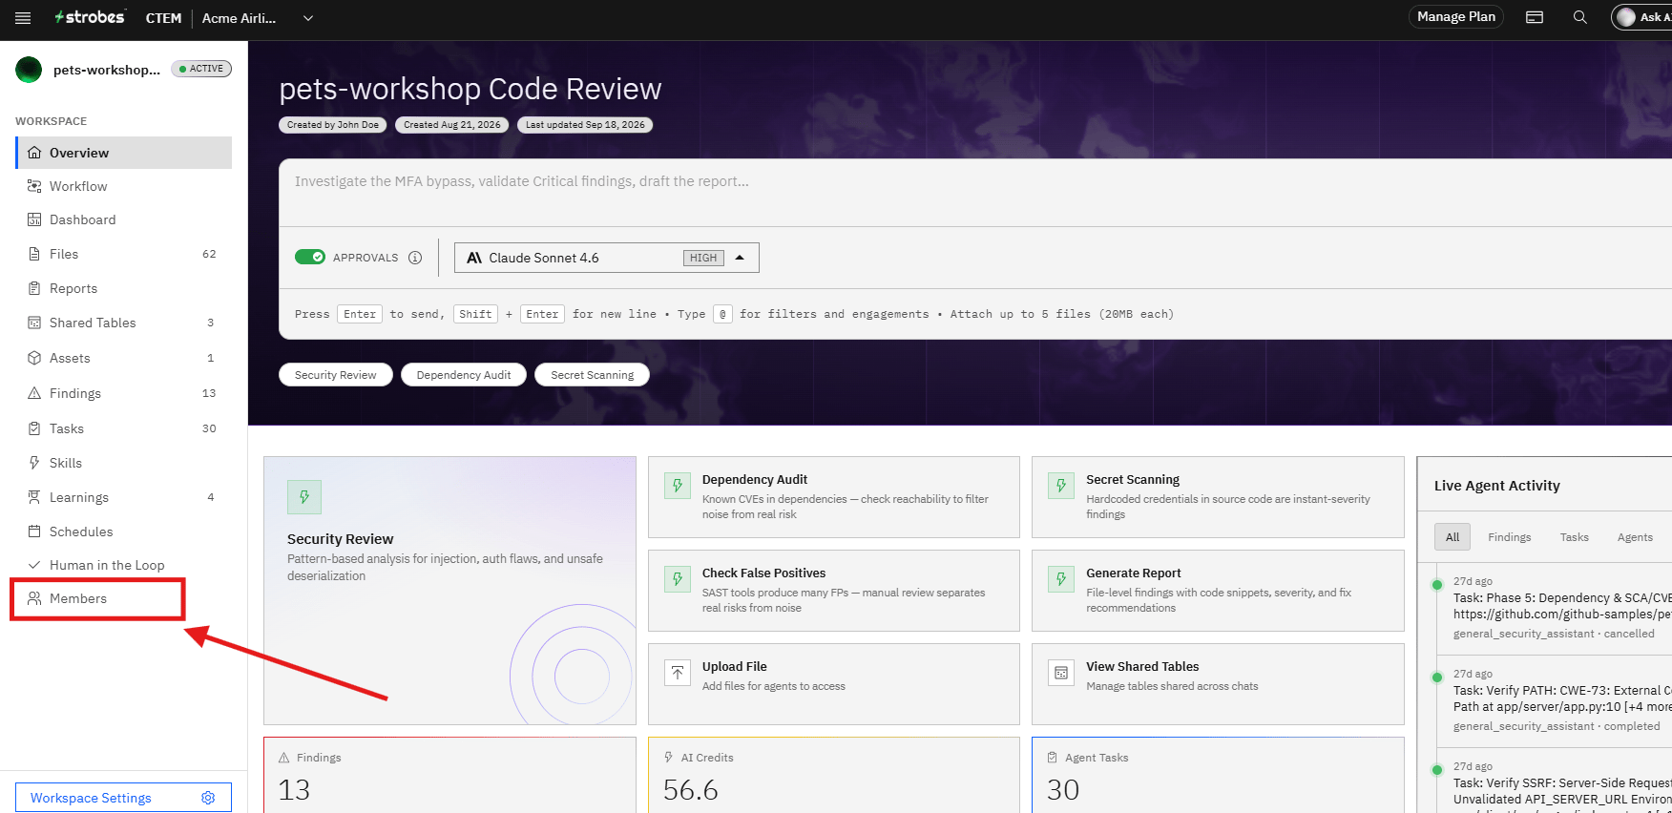Click the Secret Scanning suggestion chip
Viewport: 1672px width, 813px height.
(x=592, y=375)
